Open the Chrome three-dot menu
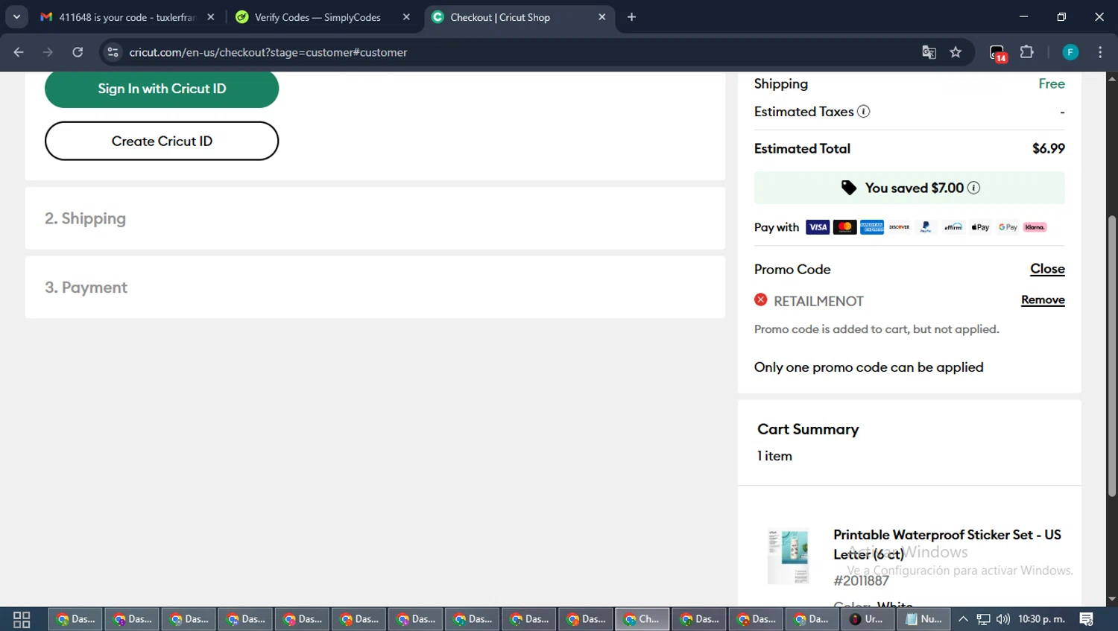The image size is (1118, 631). pos(1100,52)
